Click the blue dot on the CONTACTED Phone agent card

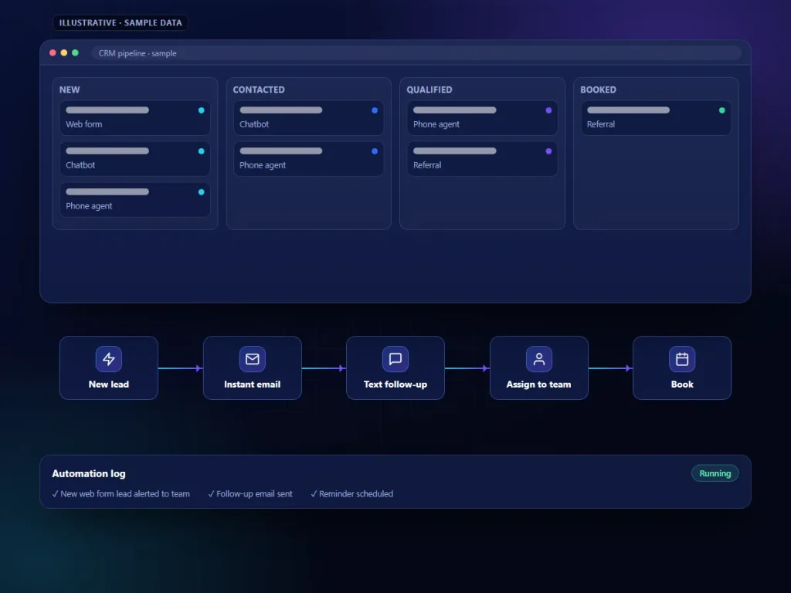coord(375,151)
